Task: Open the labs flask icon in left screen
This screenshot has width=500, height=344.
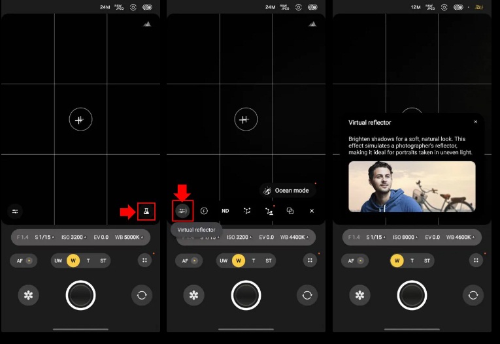Action: pyautogui.click(x=146, y=211)
